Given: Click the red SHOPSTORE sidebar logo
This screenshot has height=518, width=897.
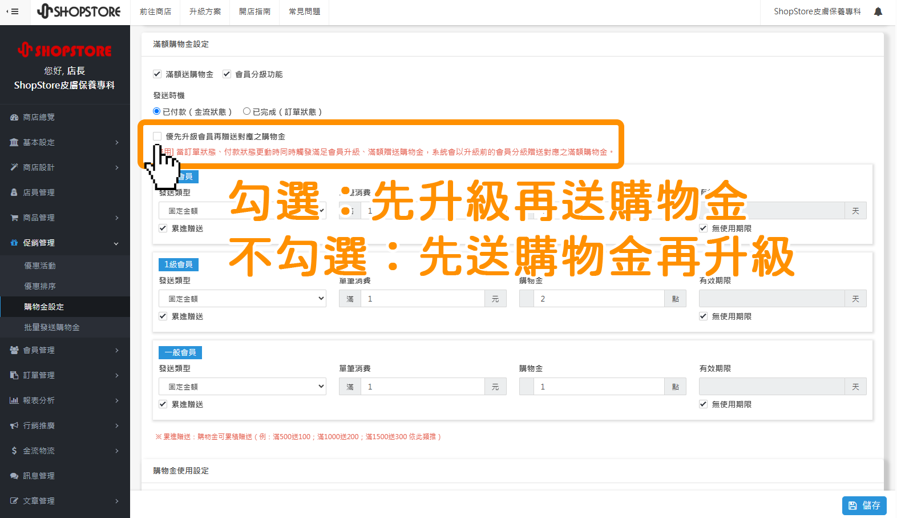Looking at the screenshot, I should click(64, 50).
